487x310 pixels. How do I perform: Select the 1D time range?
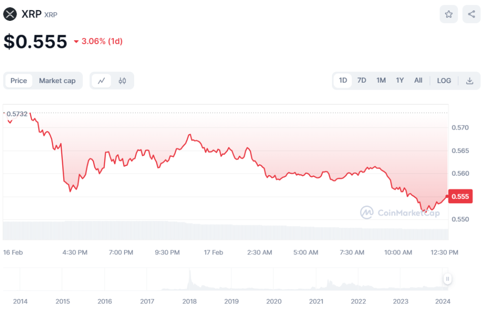click(x=343, y=81)
